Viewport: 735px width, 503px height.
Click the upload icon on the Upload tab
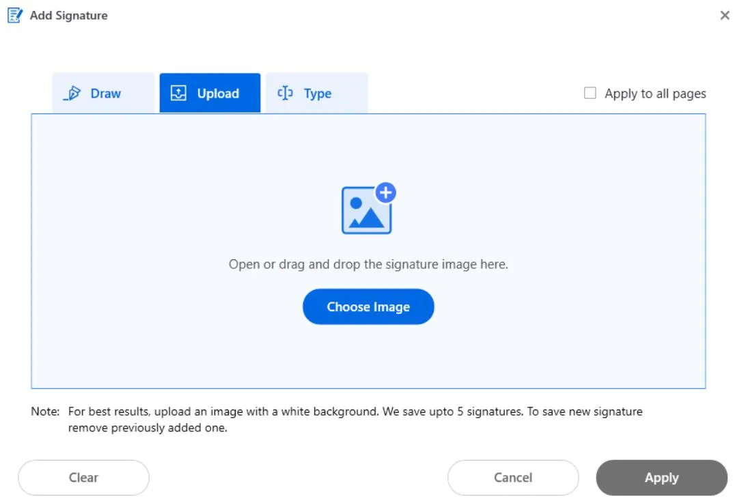(x=178, y=94)
